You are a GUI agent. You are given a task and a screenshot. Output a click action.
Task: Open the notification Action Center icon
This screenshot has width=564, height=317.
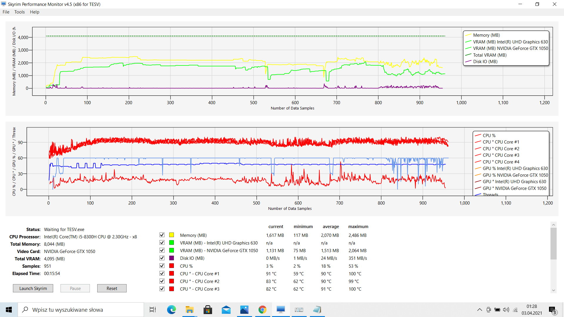pyautogui.click(x=552, y=310)
